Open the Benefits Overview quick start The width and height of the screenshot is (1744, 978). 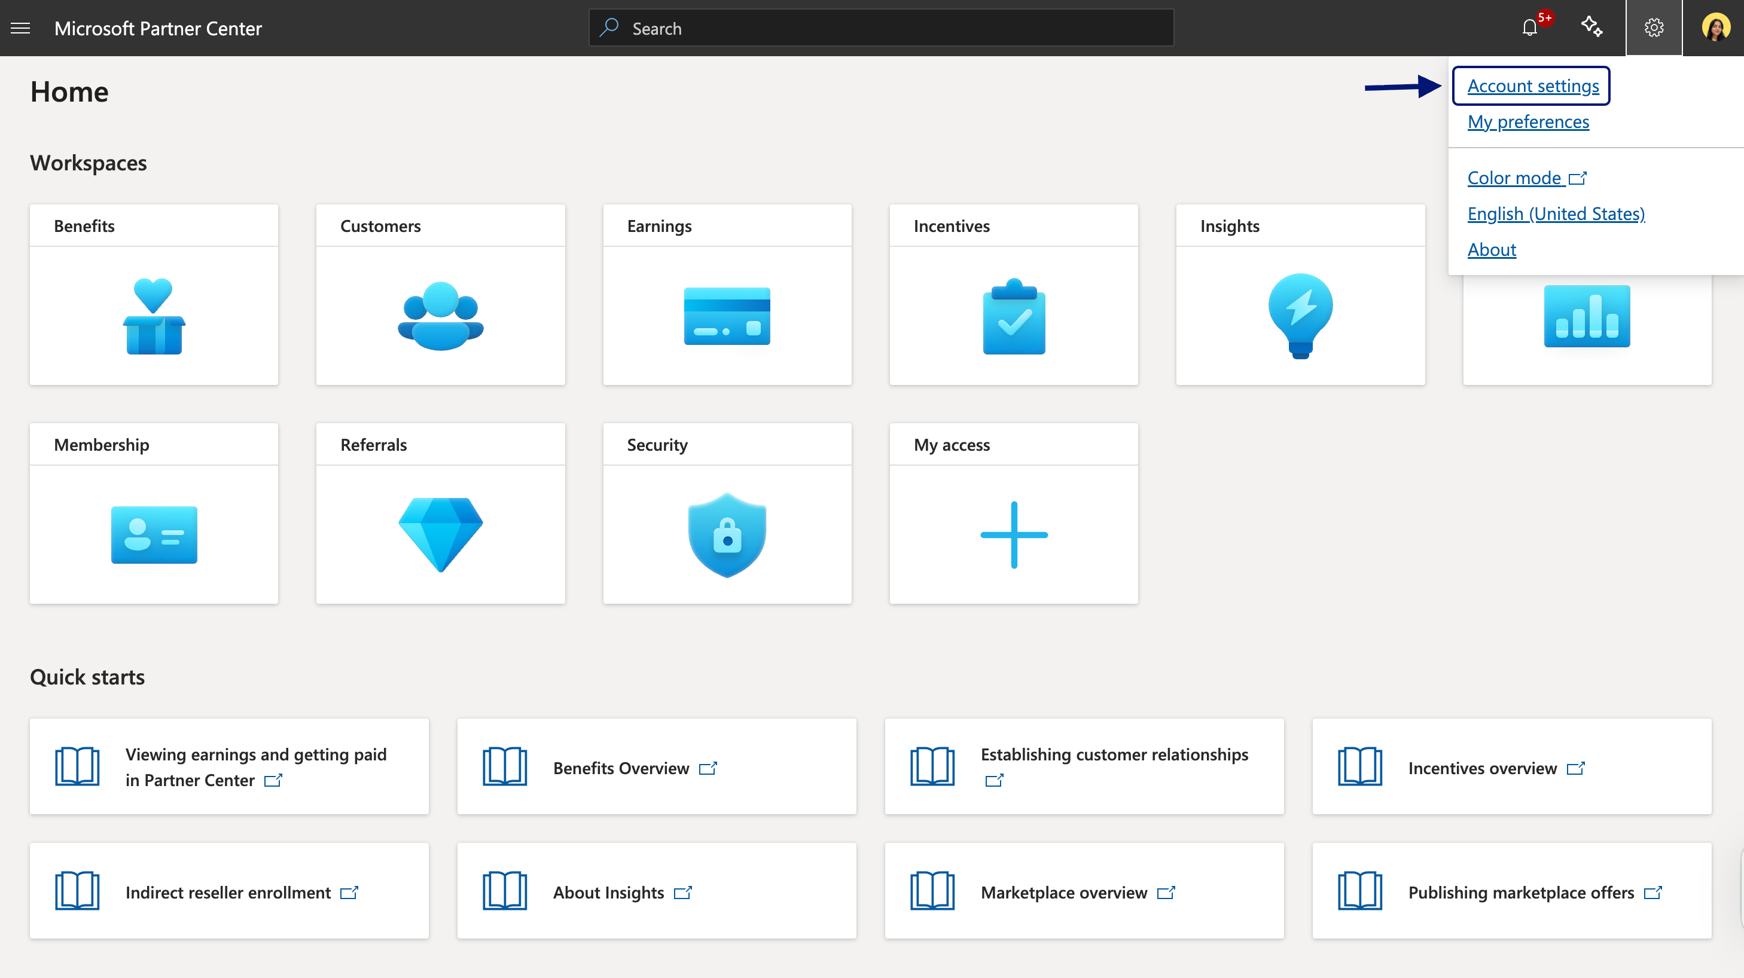tap(657, 767)
